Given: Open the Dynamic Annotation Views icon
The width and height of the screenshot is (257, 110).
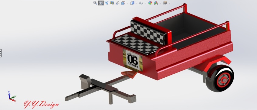Looking at the screenshot, I should 117,3.
